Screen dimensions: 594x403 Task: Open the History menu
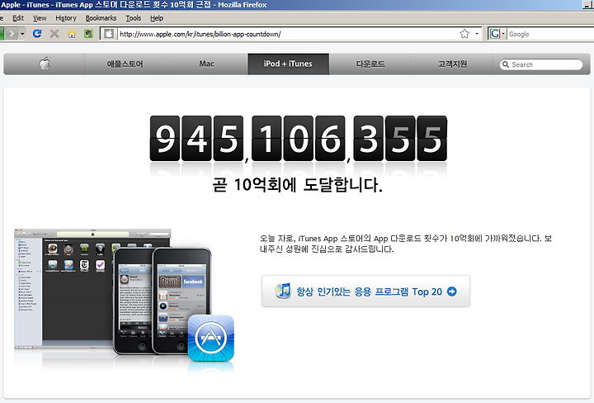pyautogui.click(x=66, y=18)
